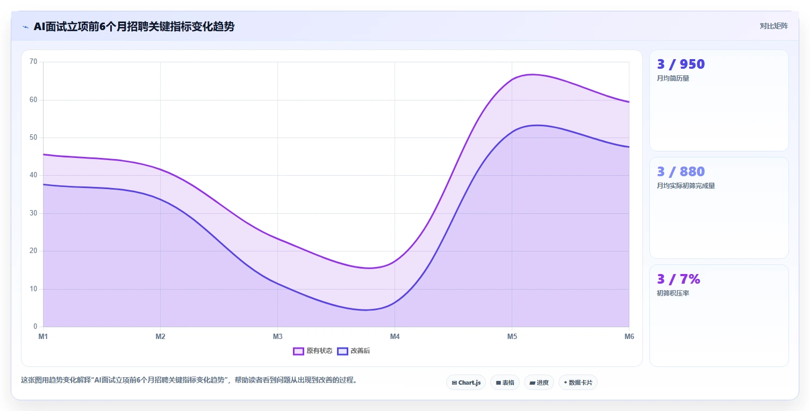
Task: Open the 对比矩阵 label in the header
Action: [774, 26]
